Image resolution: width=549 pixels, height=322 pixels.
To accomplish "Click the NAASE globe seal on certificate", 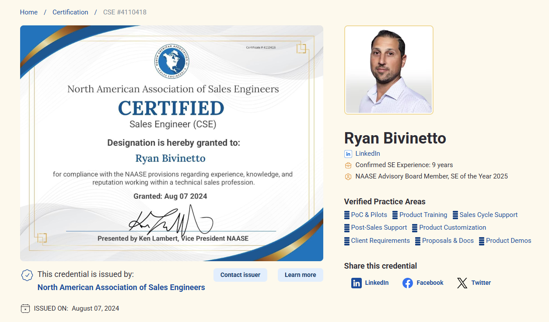I will 171,61.
